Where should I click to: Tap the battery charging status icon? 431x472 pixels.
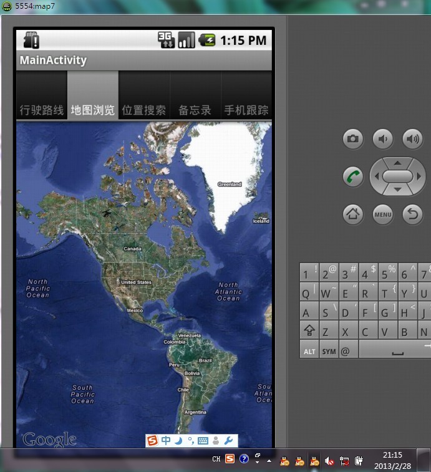click(x=206, y=40)
